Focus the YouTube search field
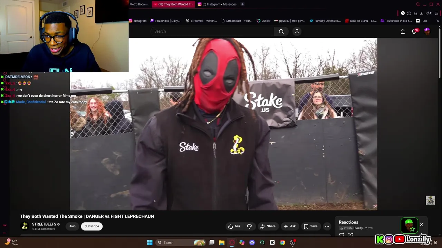The height and width of the screenshot is (248, 442). pyautogui.click(x=212, y=31)
